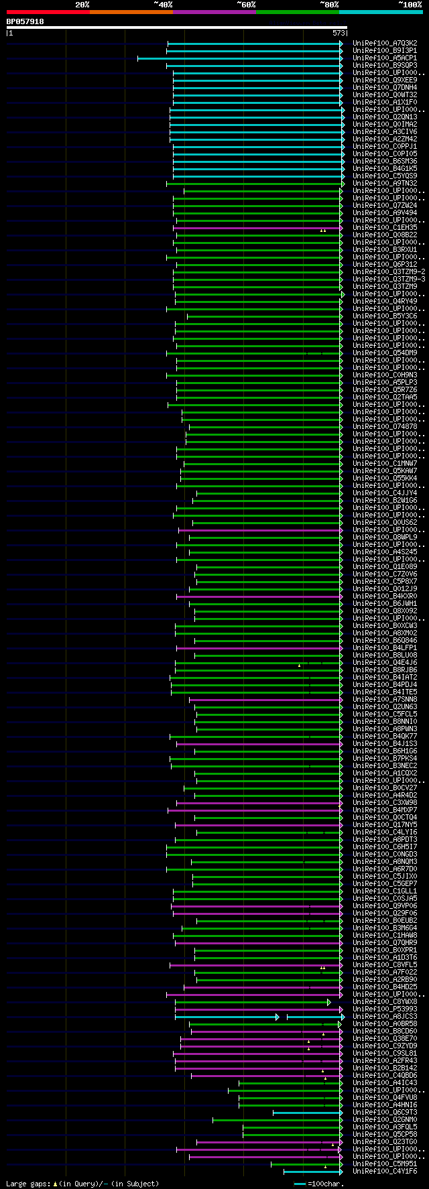Select the UniRef100_Q6C9T3 label
429x1189 pixels.
385,1113
